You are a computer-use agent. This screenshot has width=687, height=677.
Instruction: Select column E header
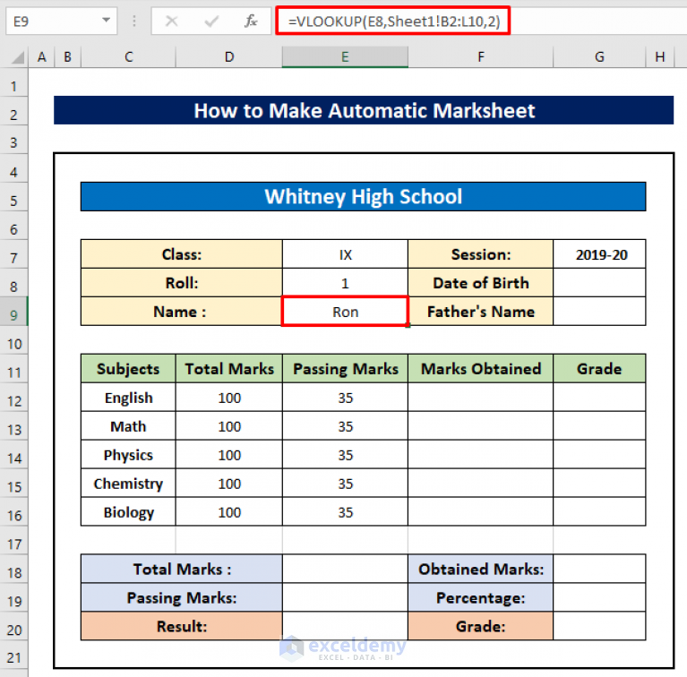tap(345, 57)
